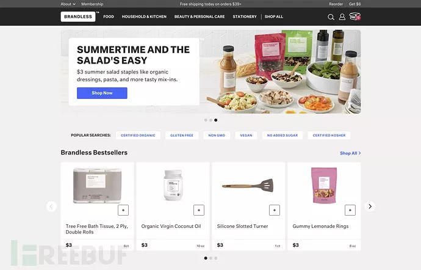This screenshot has width=421, height=270.
Task: Open the Food navigation menu
Action: (109, 16)
